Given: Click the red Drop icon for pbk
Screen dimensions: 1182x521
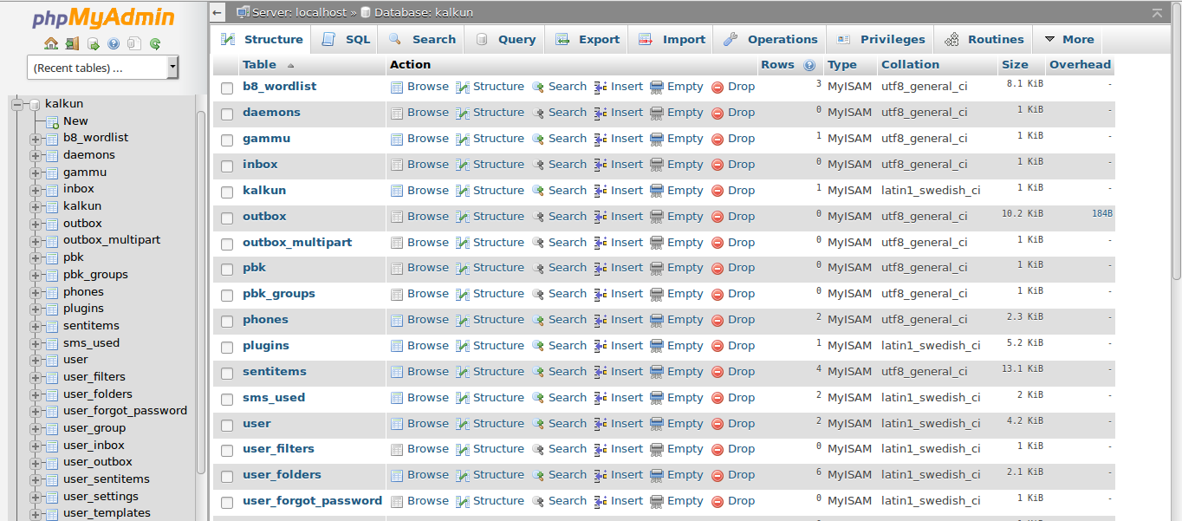Looking at the screenshot, I should 718,268.
